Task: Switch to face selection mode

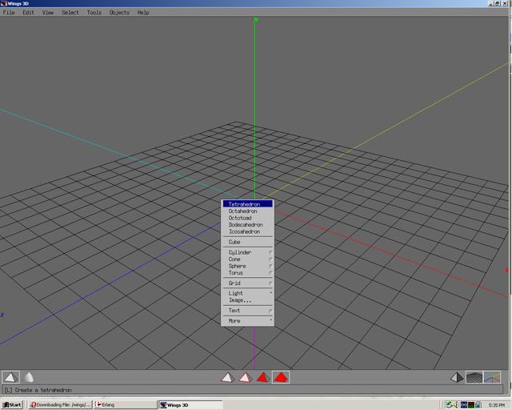Action: (x=263, y=377)
